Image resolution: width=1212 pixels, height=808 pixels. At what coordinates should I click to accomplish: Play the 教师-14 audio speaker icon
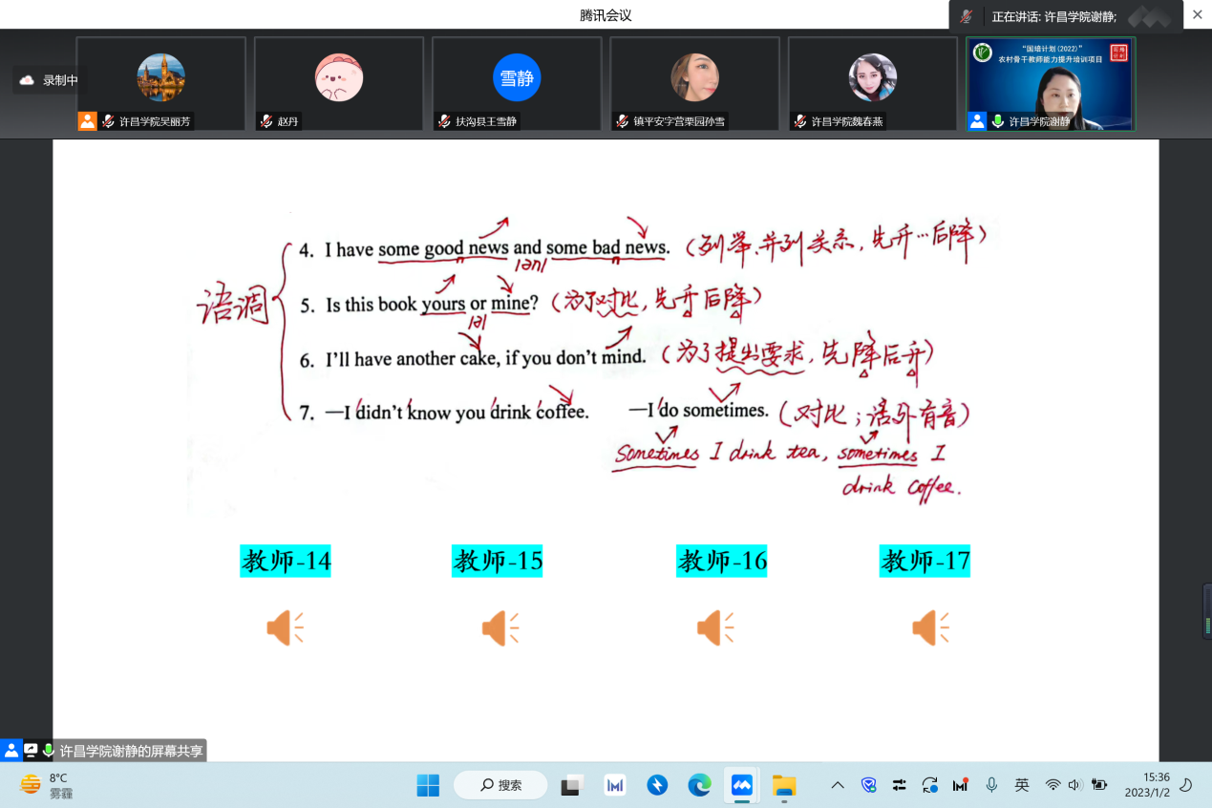[x=284, y=628]
